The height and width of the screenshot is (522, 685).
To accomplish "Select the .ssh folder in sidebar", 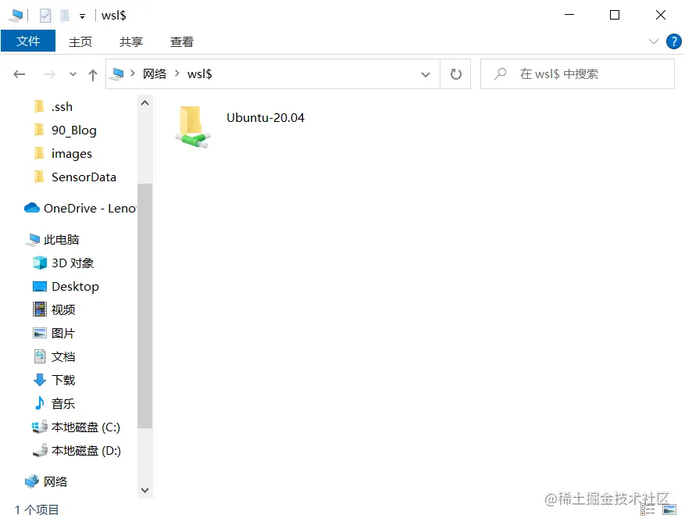I will (x=61, y=107).
